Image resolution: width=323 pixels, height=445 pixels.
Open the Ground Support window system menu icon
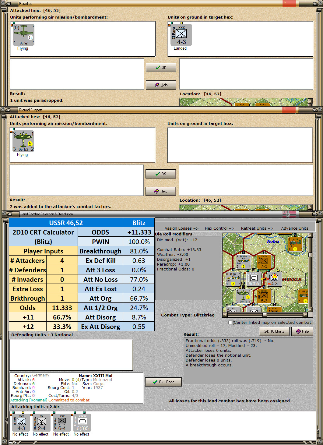click(8, 110)
